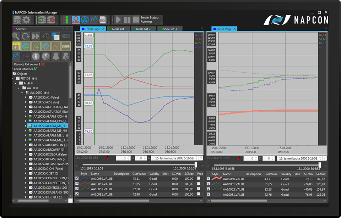The width and height of the screenshot is (341, 218).
Task: Click the trend line chart icon in top toolbar
Action: [94, 20]
